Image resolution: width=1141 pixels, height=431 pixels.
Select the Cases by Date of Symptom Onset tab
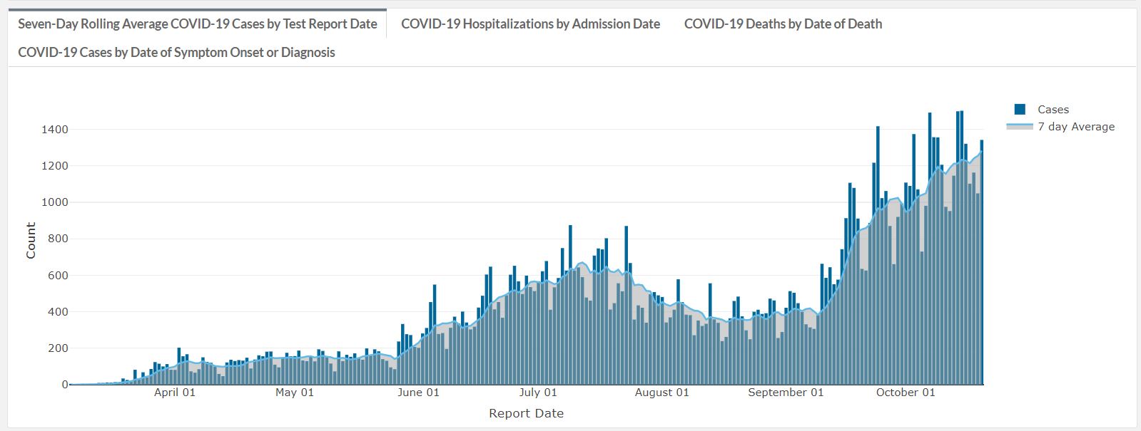(176, 53)
